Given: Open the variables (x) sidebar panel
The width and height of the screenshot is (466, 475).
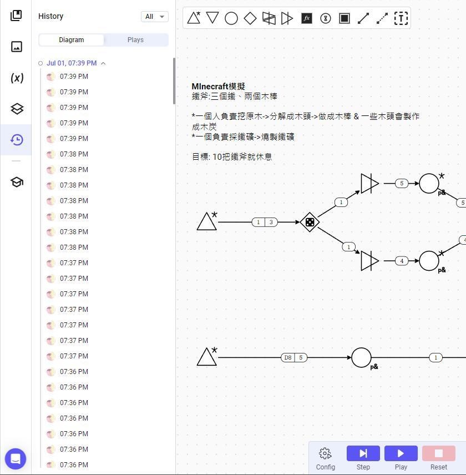Looking at the screenshot, I should (17, 78).
